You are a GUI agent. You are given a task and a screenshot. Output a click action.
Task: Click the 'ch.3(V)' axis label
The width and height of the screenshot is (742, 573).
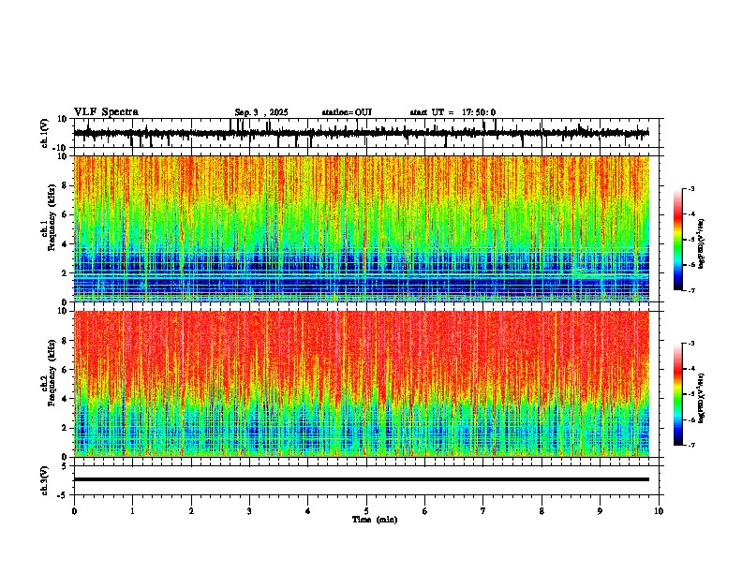point(44,480)
